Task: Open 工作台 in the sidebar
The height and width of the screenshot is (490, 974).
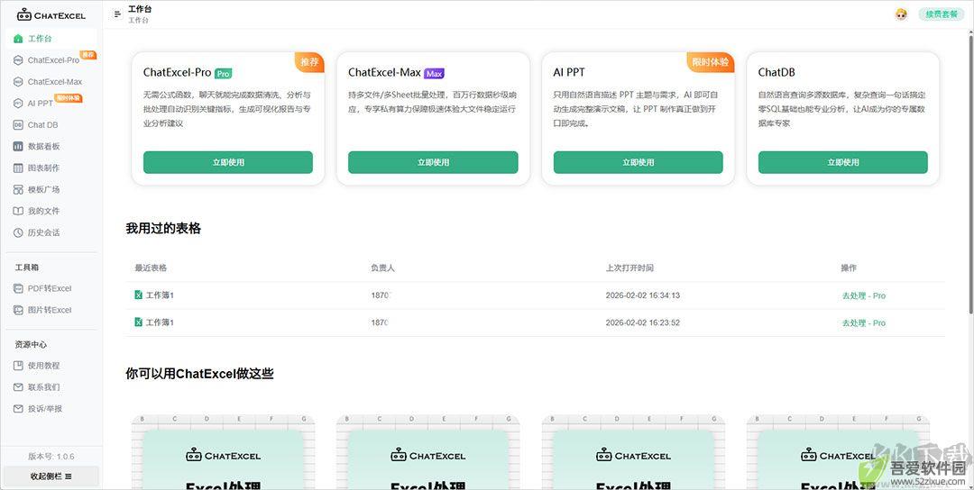Action: 51,39
